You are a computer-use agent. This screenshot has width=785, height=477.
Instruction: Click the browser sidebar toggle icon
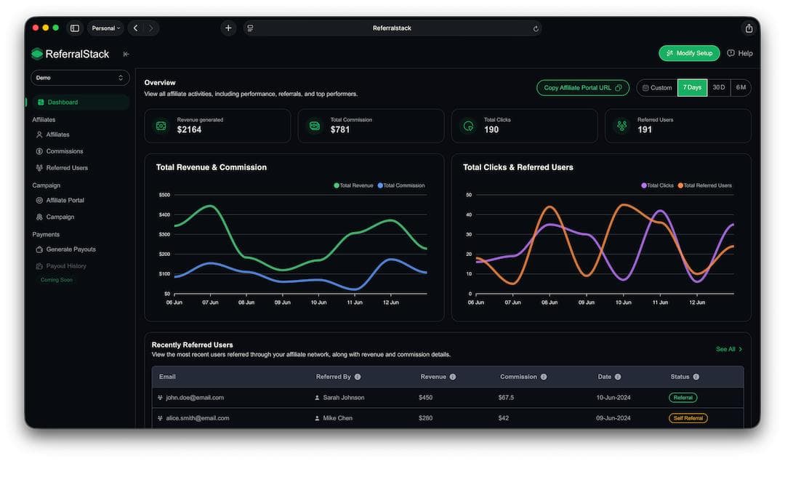pos(75,28)
